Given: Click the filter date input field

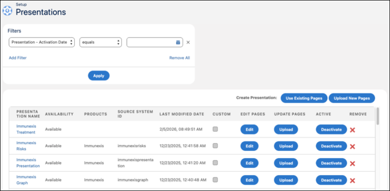Looking at the screenshot, I should tap(155, 42).
